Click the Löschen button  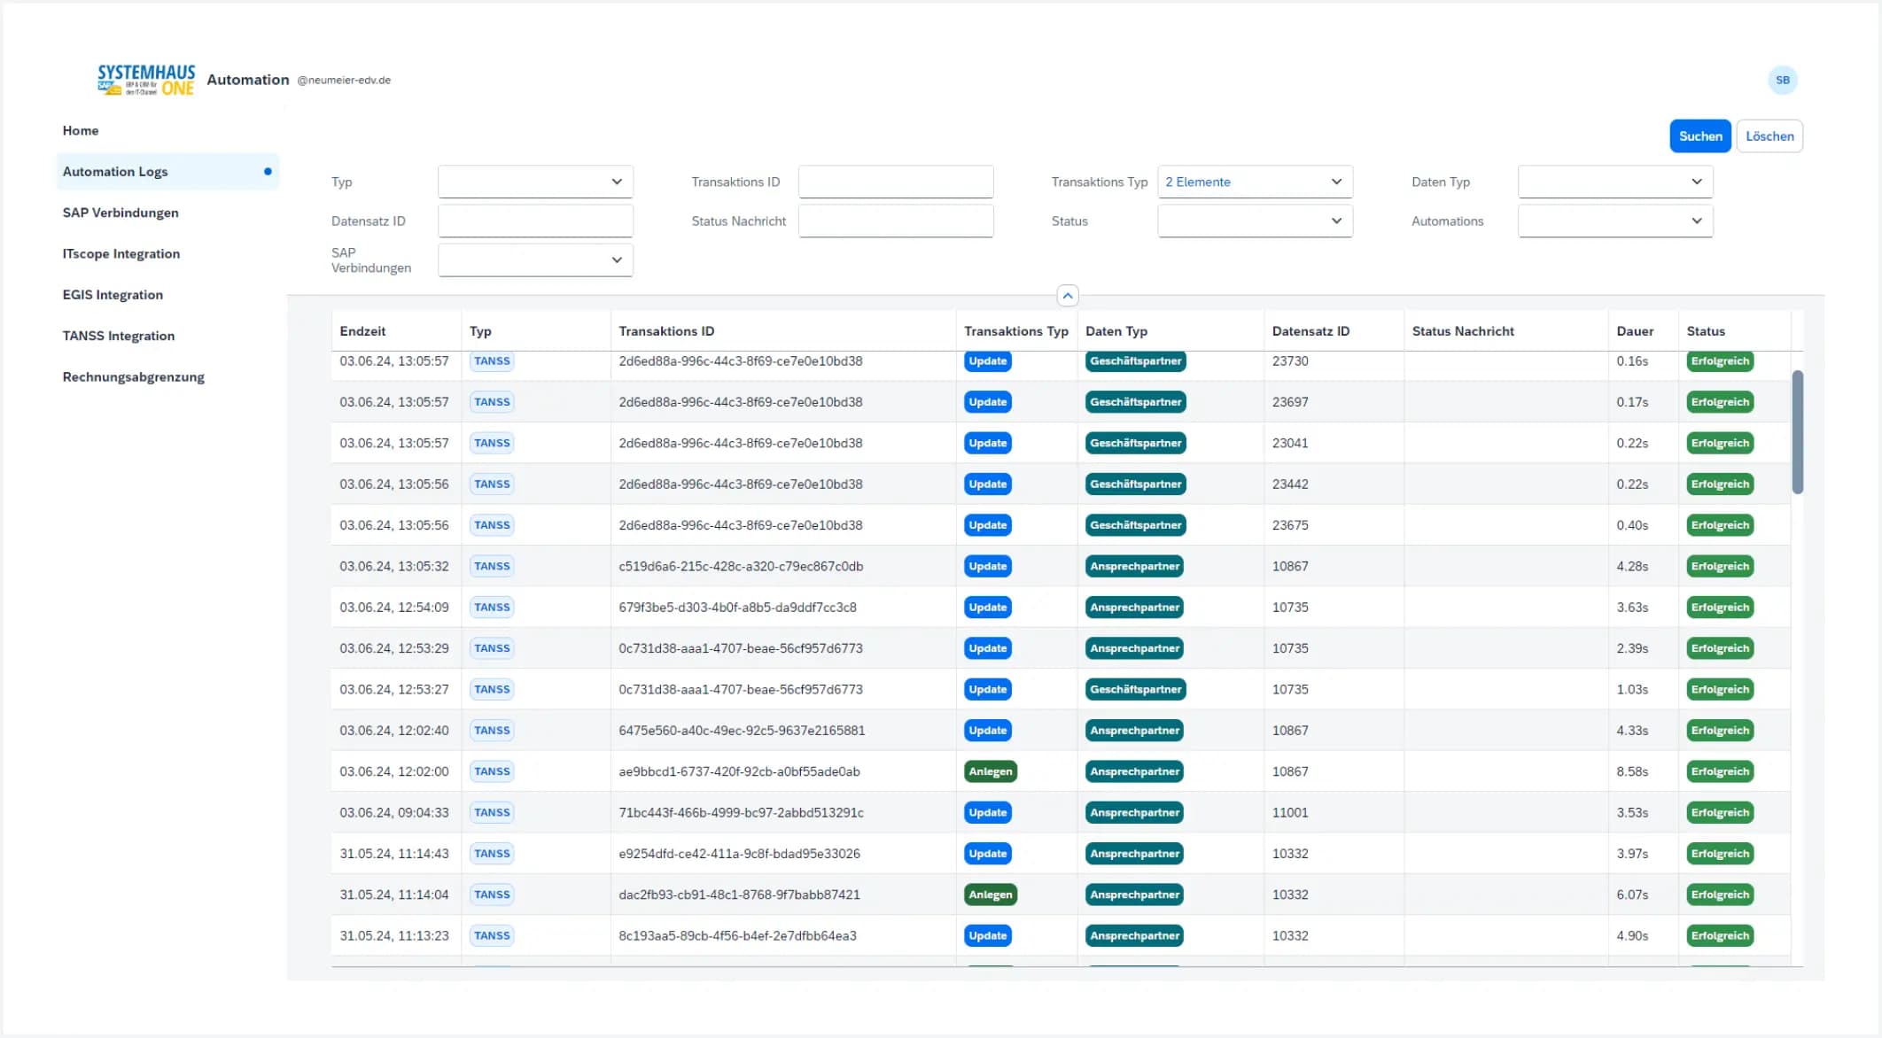click(1769, 136)
